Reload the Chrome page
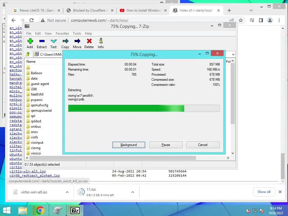This screenshot has width=288, height=216. click(x=31, y=20)
